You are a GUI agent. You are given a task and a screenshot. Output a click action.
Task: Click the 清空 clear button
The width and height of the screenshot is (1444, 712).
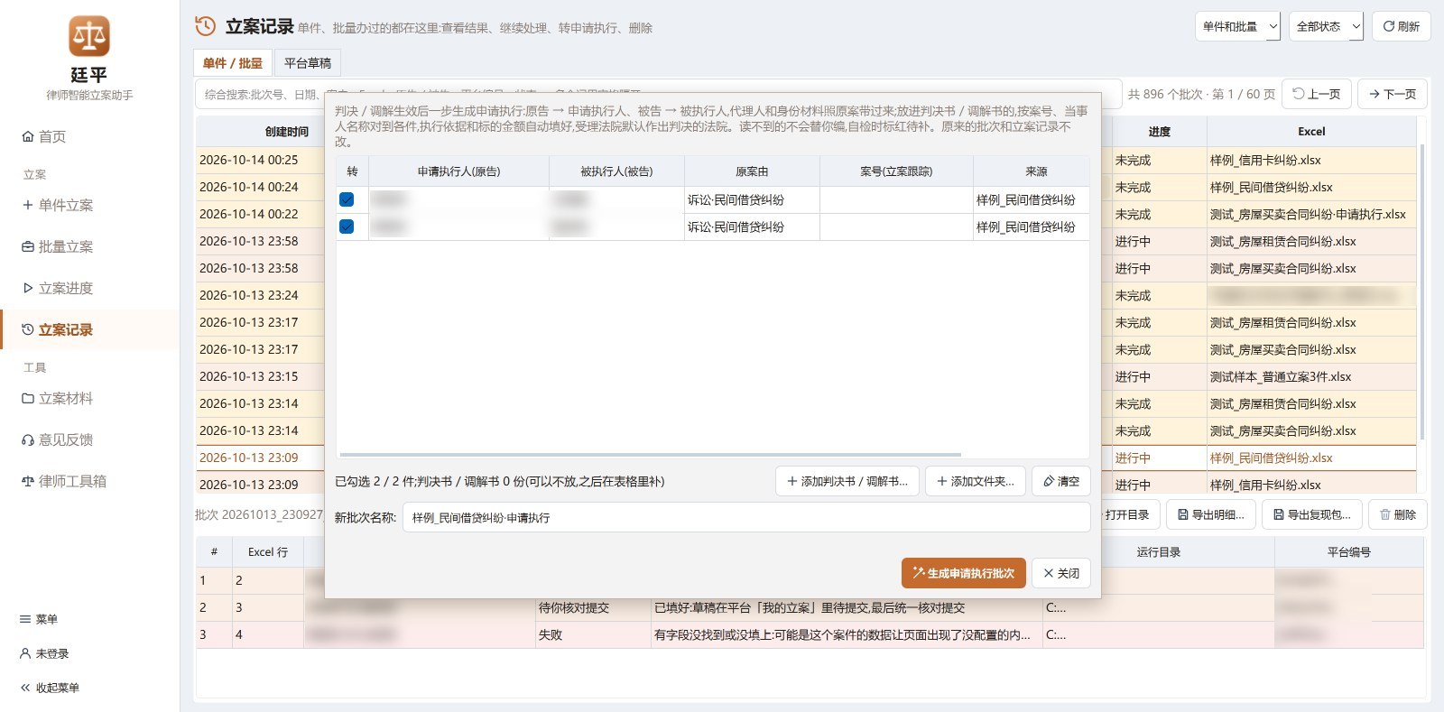coord(1061,481)
